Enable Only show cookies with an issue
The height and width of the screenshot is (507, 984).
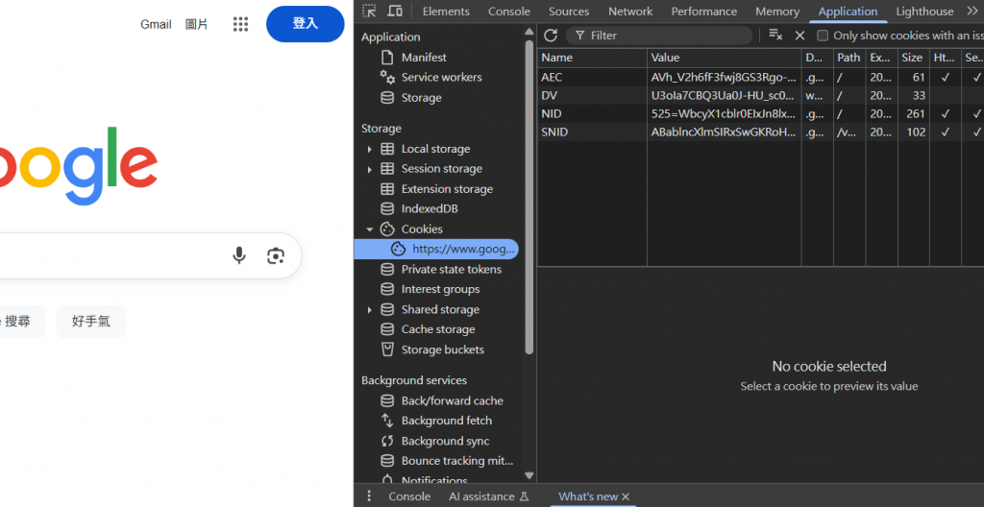point(823,36)
